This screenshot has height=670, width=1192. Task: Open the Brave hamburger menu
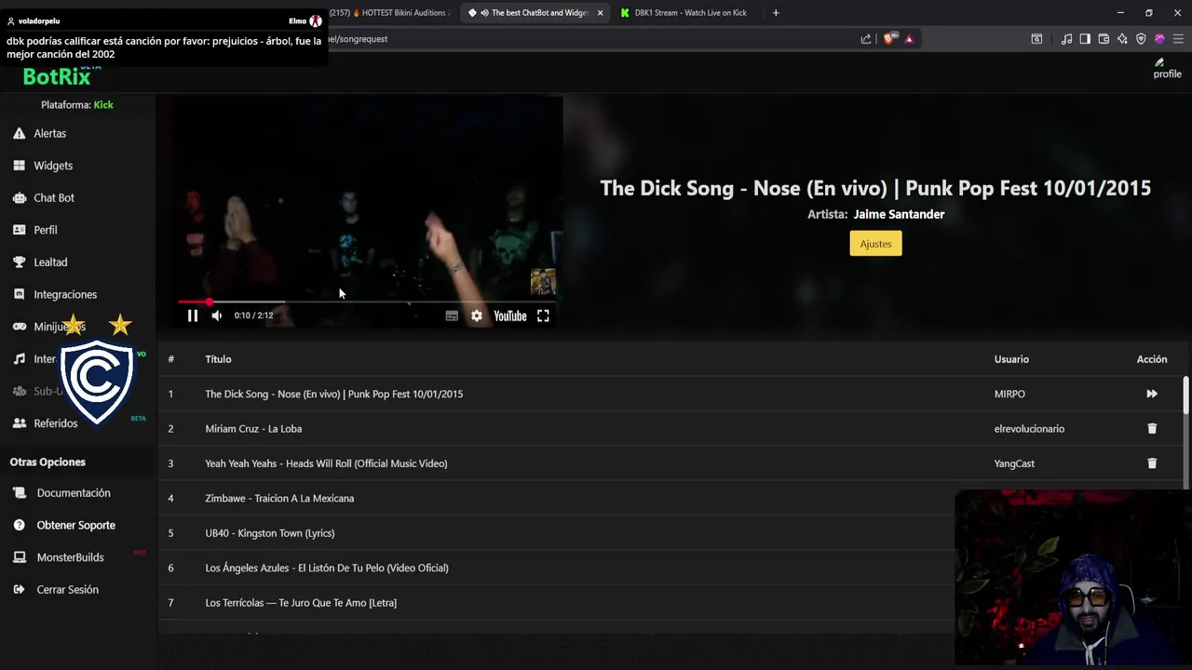click(x=1178, y=39)
